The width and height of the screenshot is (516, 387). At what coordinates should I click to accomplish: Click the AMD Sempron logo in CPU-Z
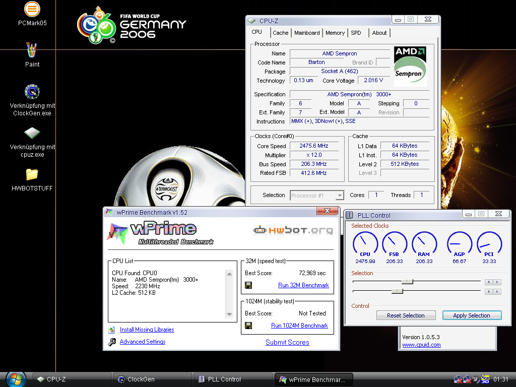[x=410, y=67]
